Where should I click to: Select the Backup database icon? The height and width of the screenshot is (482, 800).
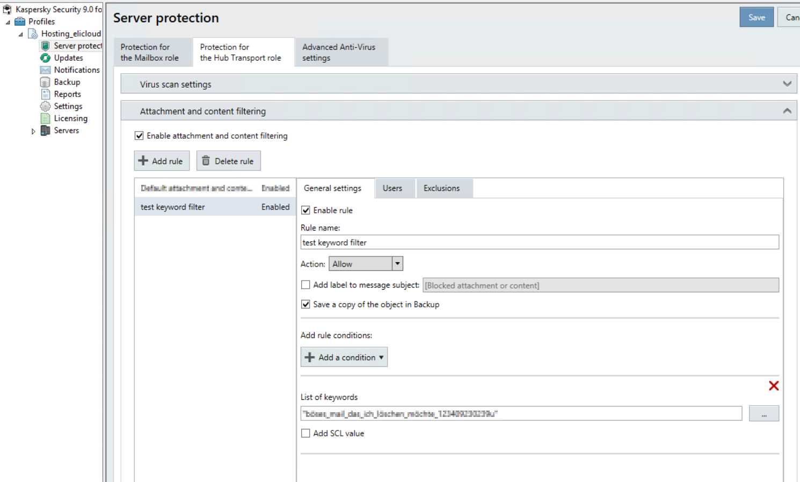click(46, 82)
